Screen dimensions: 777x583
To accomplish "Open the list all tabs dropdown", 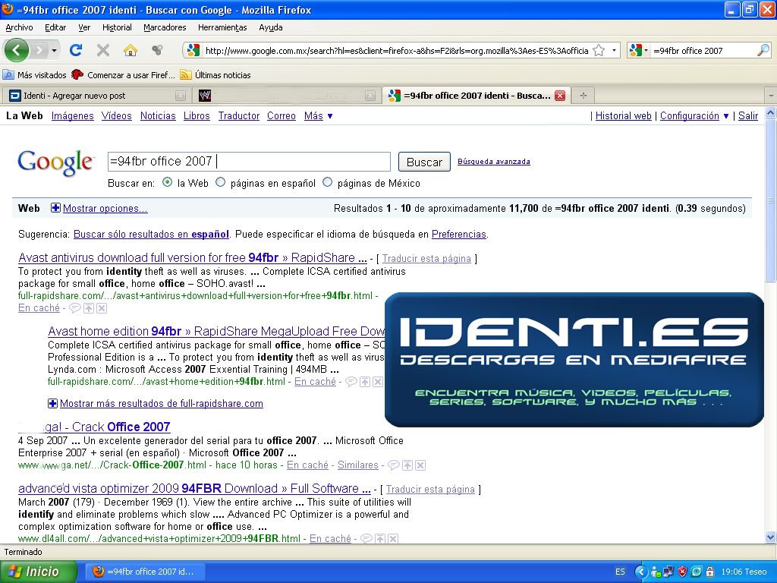I will tap(771, 96).
